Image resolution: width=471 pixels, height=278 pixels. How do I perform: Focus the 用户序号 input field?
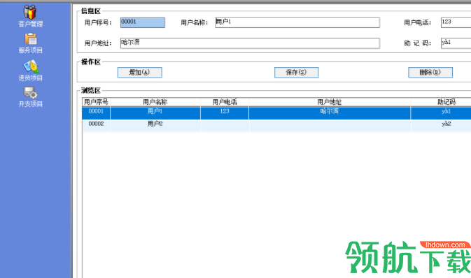click(143, 22)
